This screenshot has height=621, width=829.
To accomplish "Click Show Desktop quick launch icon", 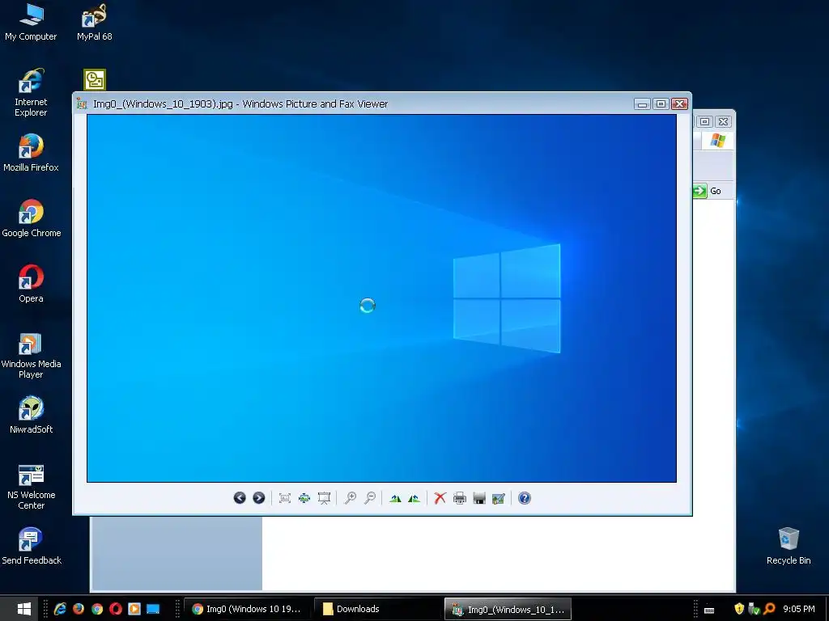I will [x=153, y=609].
